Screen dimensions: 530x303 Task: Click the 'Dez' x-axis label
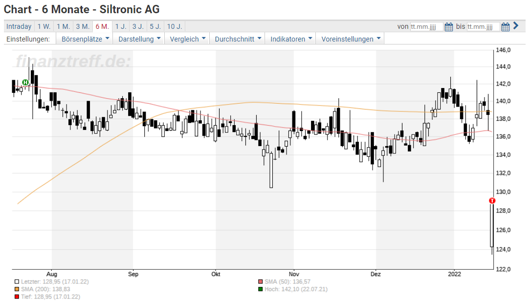tap(375, 274)
